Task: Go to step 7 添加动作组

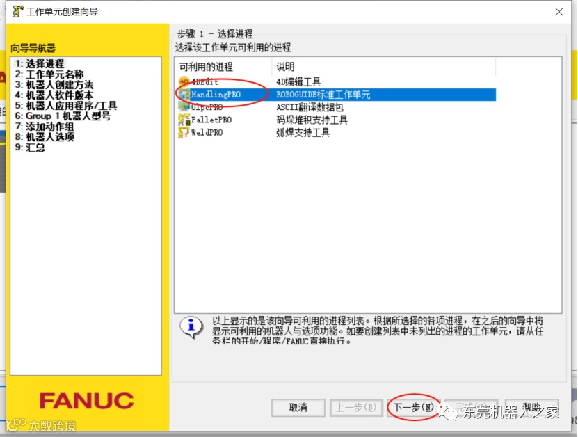Action: tap(45, 126)
